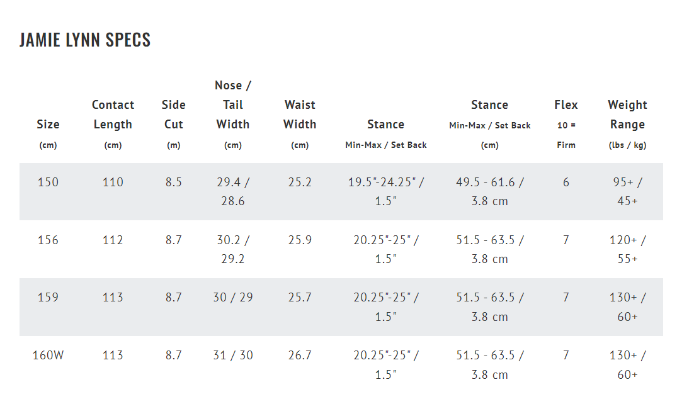This screenshot has height=404, width=677.
Task: Select the 19.5"-24.25" stance cell
Action: (x=386, y=192)
